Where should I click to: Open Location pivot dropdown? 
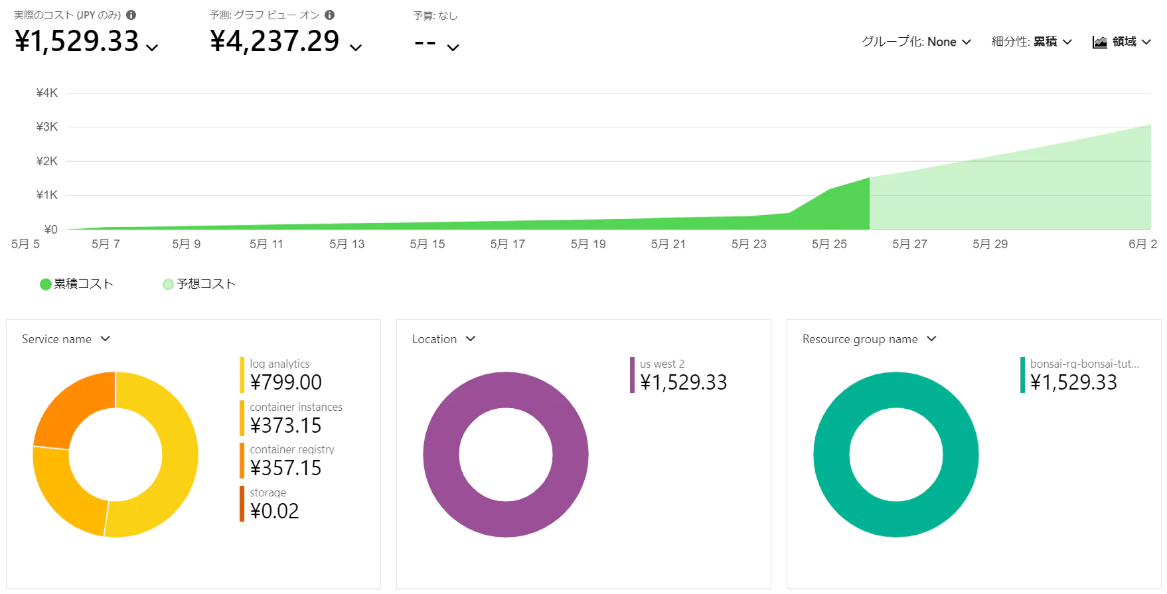pos(444,339)
